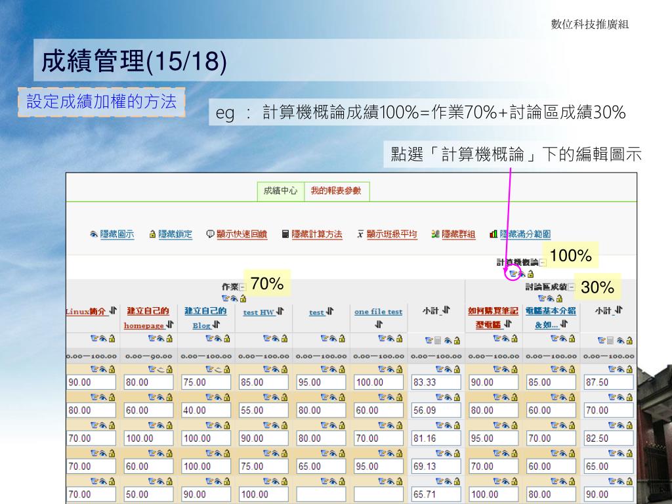Screen dimensions: 672x504
Task: Toggle the eye icon for one file test column
Action: pos(390,339)
